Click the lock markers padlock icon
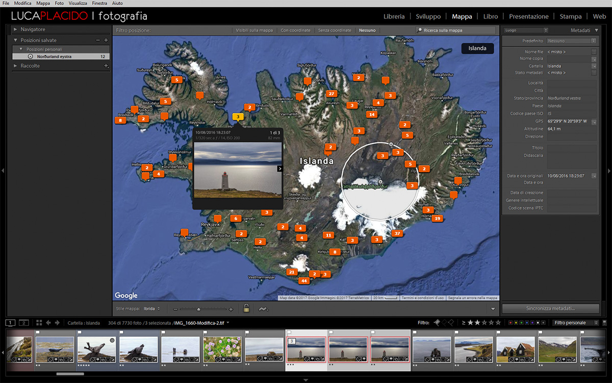Screen dimensions: 612x383 [x=246, y=308]
